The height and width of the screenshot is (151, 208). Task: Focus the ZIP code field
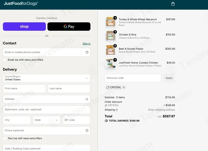point(76,120)
